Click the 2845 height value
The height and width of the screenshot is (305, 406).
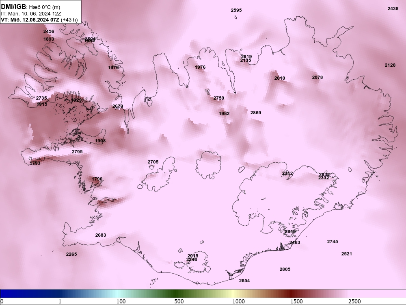[290, 232]
